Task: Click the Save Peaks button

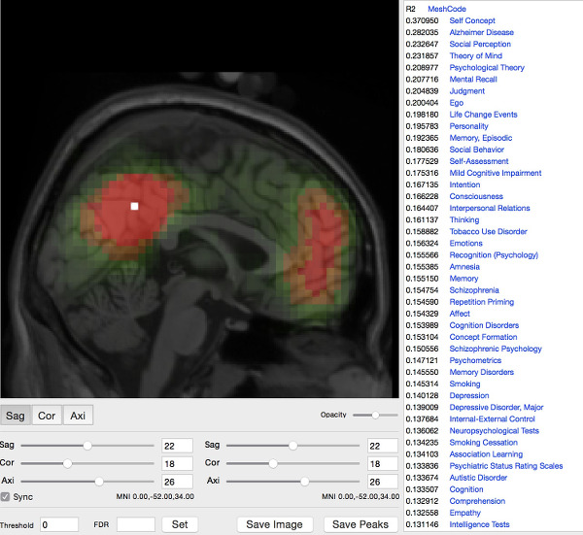Action: point(360,524)
